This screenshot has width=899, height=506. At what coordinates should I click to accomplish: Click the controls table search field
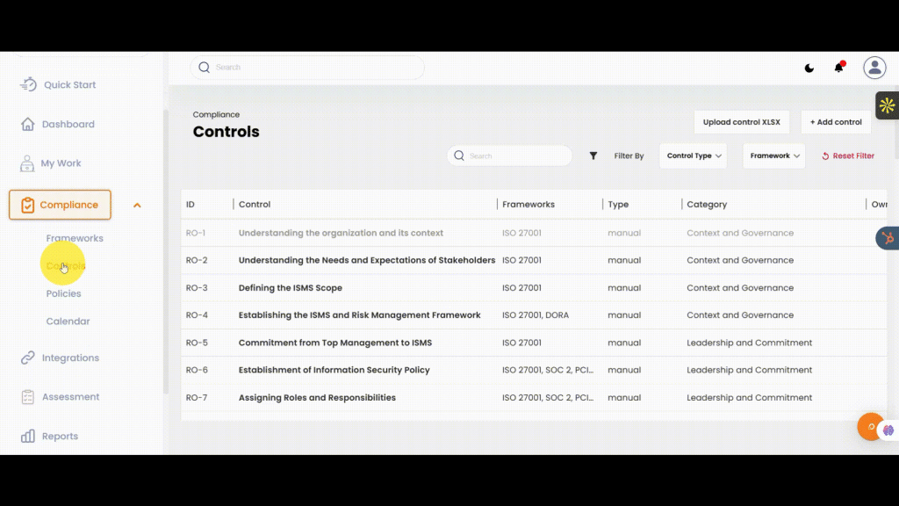(518, 155)
